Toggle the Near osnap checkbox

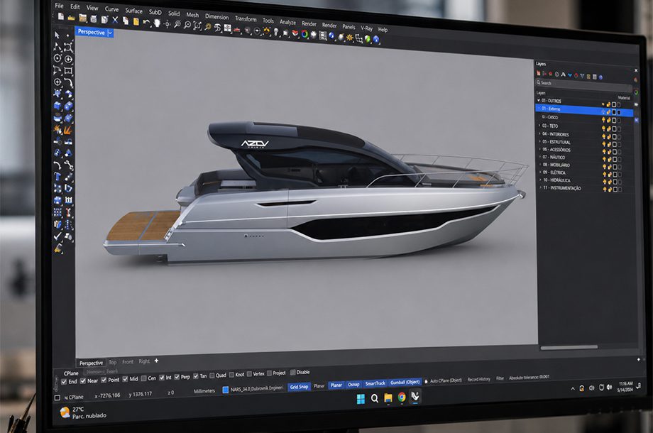coord(83,380)
